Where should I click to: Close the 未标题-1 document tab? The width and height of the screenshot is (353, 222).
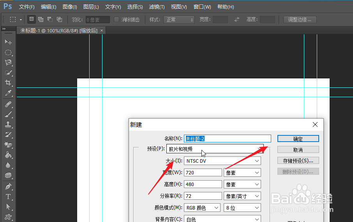[x=102, y=30]
